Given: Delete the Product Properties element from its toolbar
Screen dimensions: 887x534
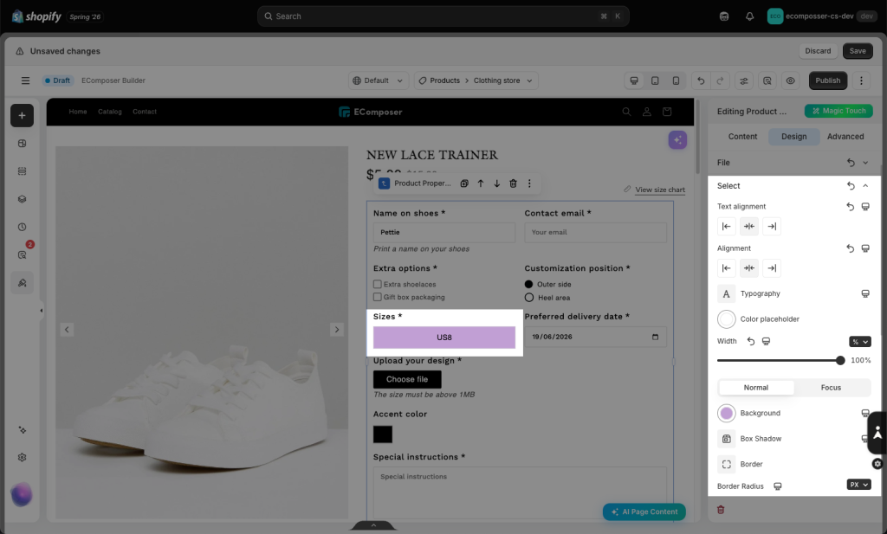Looking at the screenshot, I should click(513, 183).
